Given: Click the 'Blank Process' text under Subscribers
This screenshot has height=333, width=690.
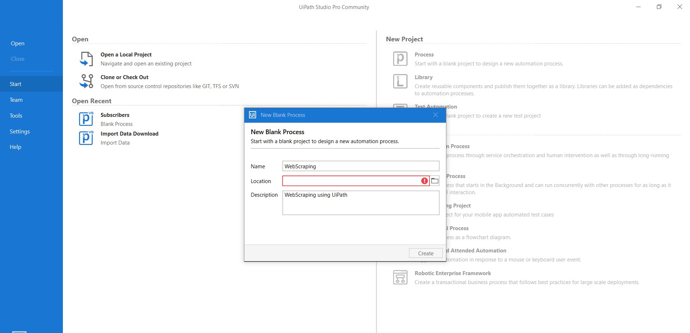Looking at the screenshot, I should coord(117,124).
